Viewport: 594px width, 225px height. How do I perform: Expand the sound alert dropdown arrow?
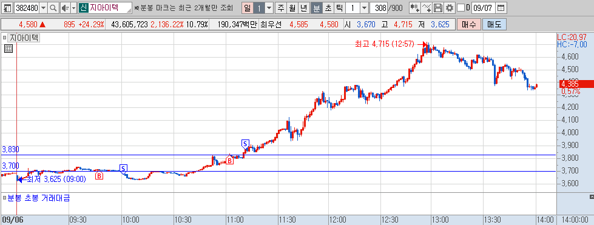click(x=73, y=7)
